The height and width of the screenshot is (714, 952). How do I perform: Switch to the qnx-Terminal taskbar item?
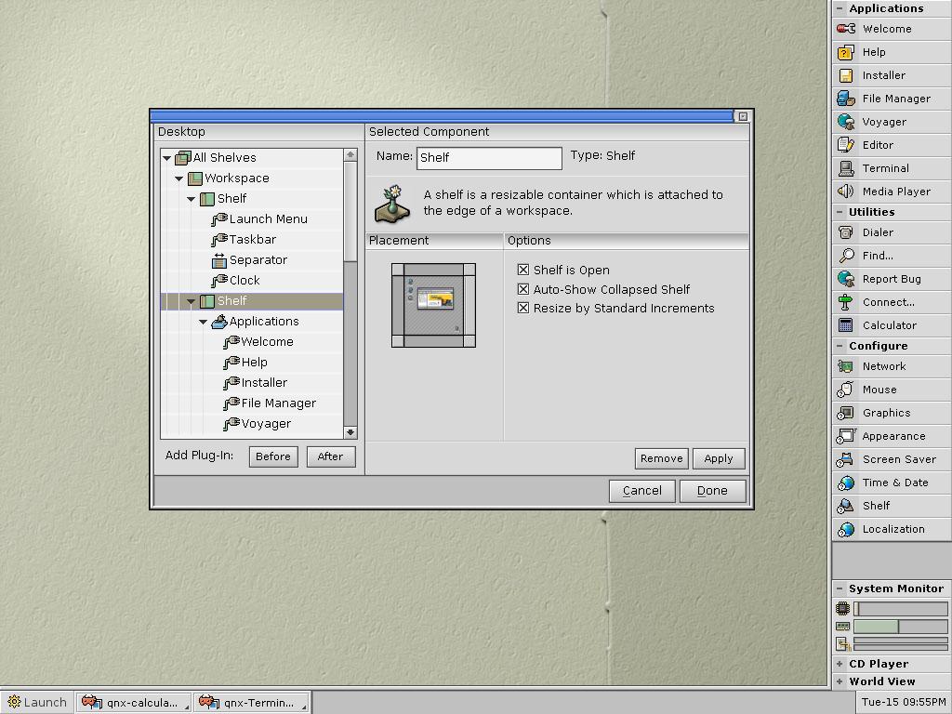pos(253,702)
